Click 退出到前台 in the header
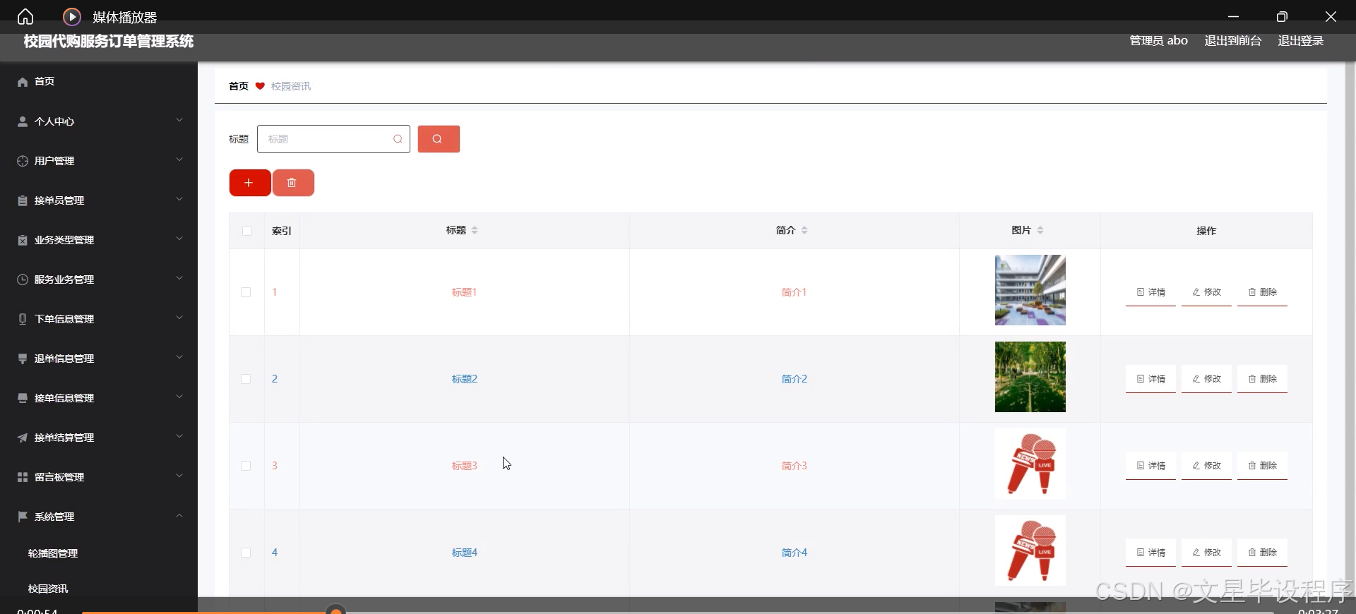Image resolution: width=1356 pixels, height=614 pixels. point(1233,41)
